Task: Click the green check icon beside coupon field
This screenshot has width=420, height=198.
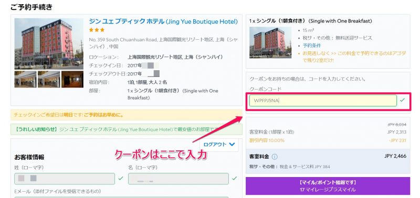Action: 402,100
